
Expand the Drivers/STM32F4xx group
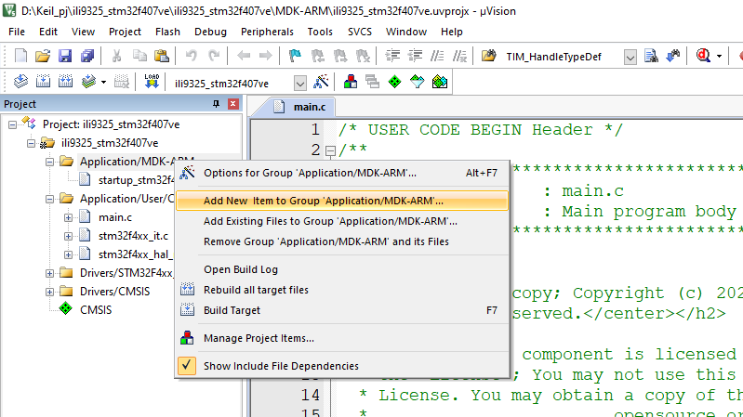[49, 274]
